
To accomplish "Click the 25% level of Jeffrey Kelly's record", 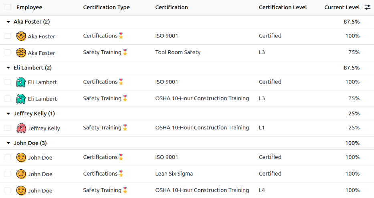I will point(354,128).
